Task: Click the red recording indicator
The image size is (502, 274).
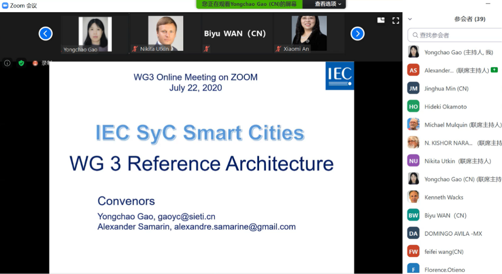Action: tap(35, 63)
